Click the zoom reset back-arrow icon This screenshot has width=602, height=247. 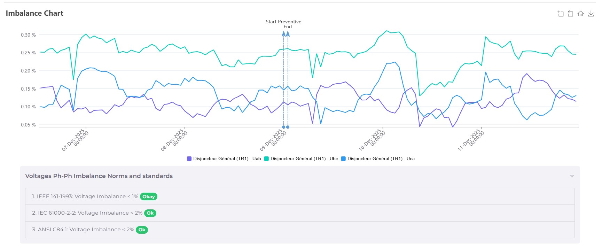coord(570,14)
